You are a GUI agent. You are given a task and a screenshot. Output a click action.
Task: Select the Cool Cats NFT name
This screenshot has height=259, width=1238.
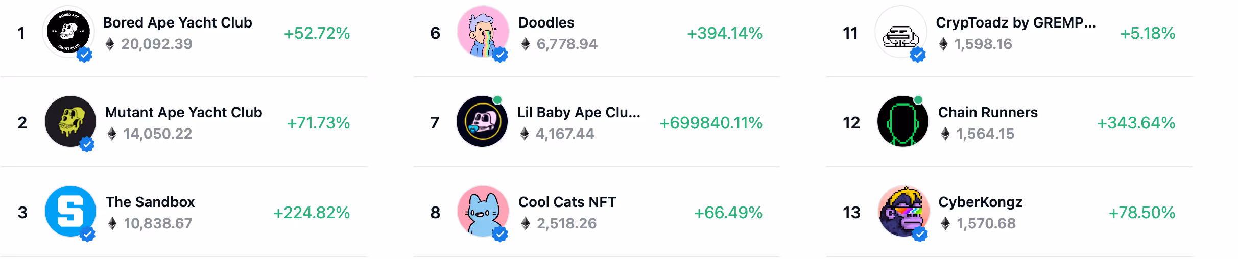[x=567, y=202]
